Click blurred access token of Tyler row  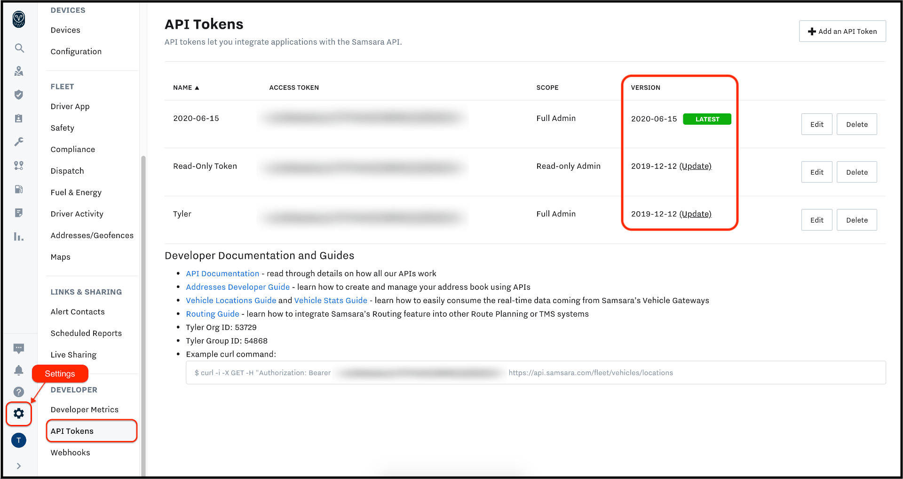pos(363,217)
